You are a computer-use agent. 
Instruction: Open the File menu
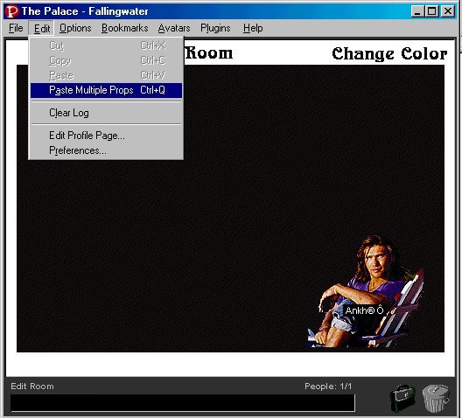(16, 28)
